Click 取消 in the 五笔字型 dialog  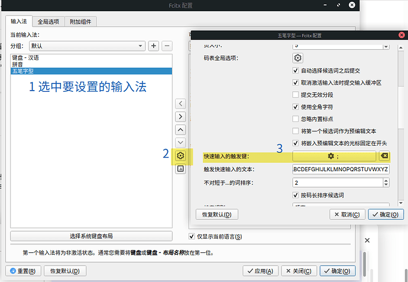coord(347,214)
